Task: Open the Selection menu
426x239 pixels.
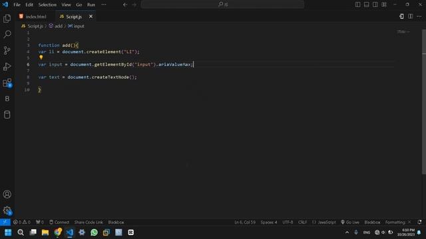Action: coord(47,5)
